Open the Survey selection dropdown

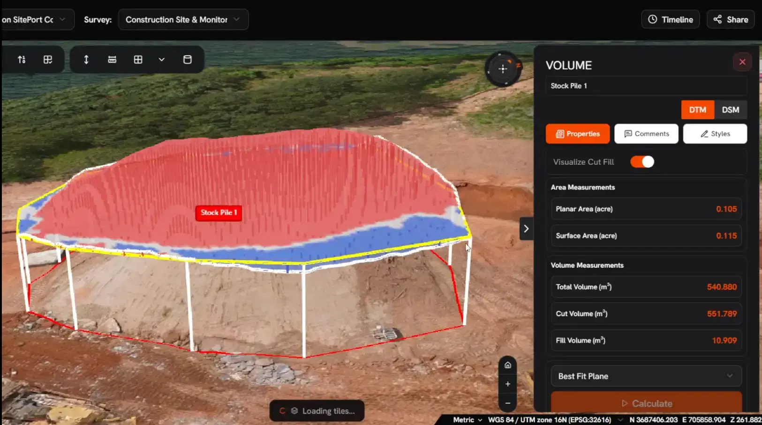click(183, 20)
